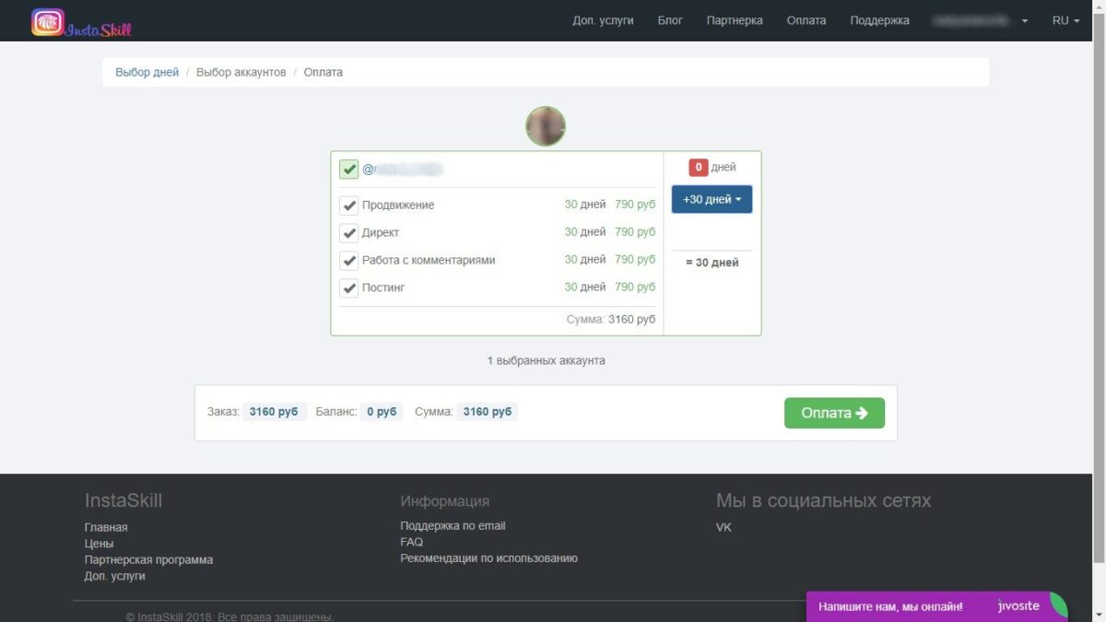Select Оплата breadcrumb item

324,72
